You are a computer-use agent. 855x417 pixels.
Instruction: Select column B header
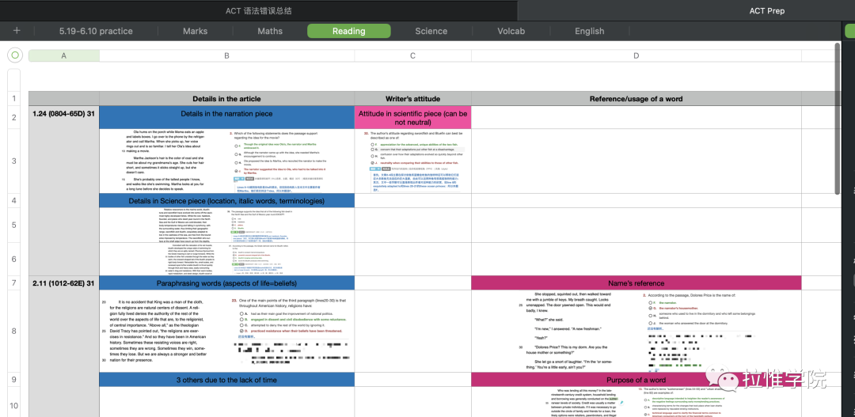click(x=226, y=55)
